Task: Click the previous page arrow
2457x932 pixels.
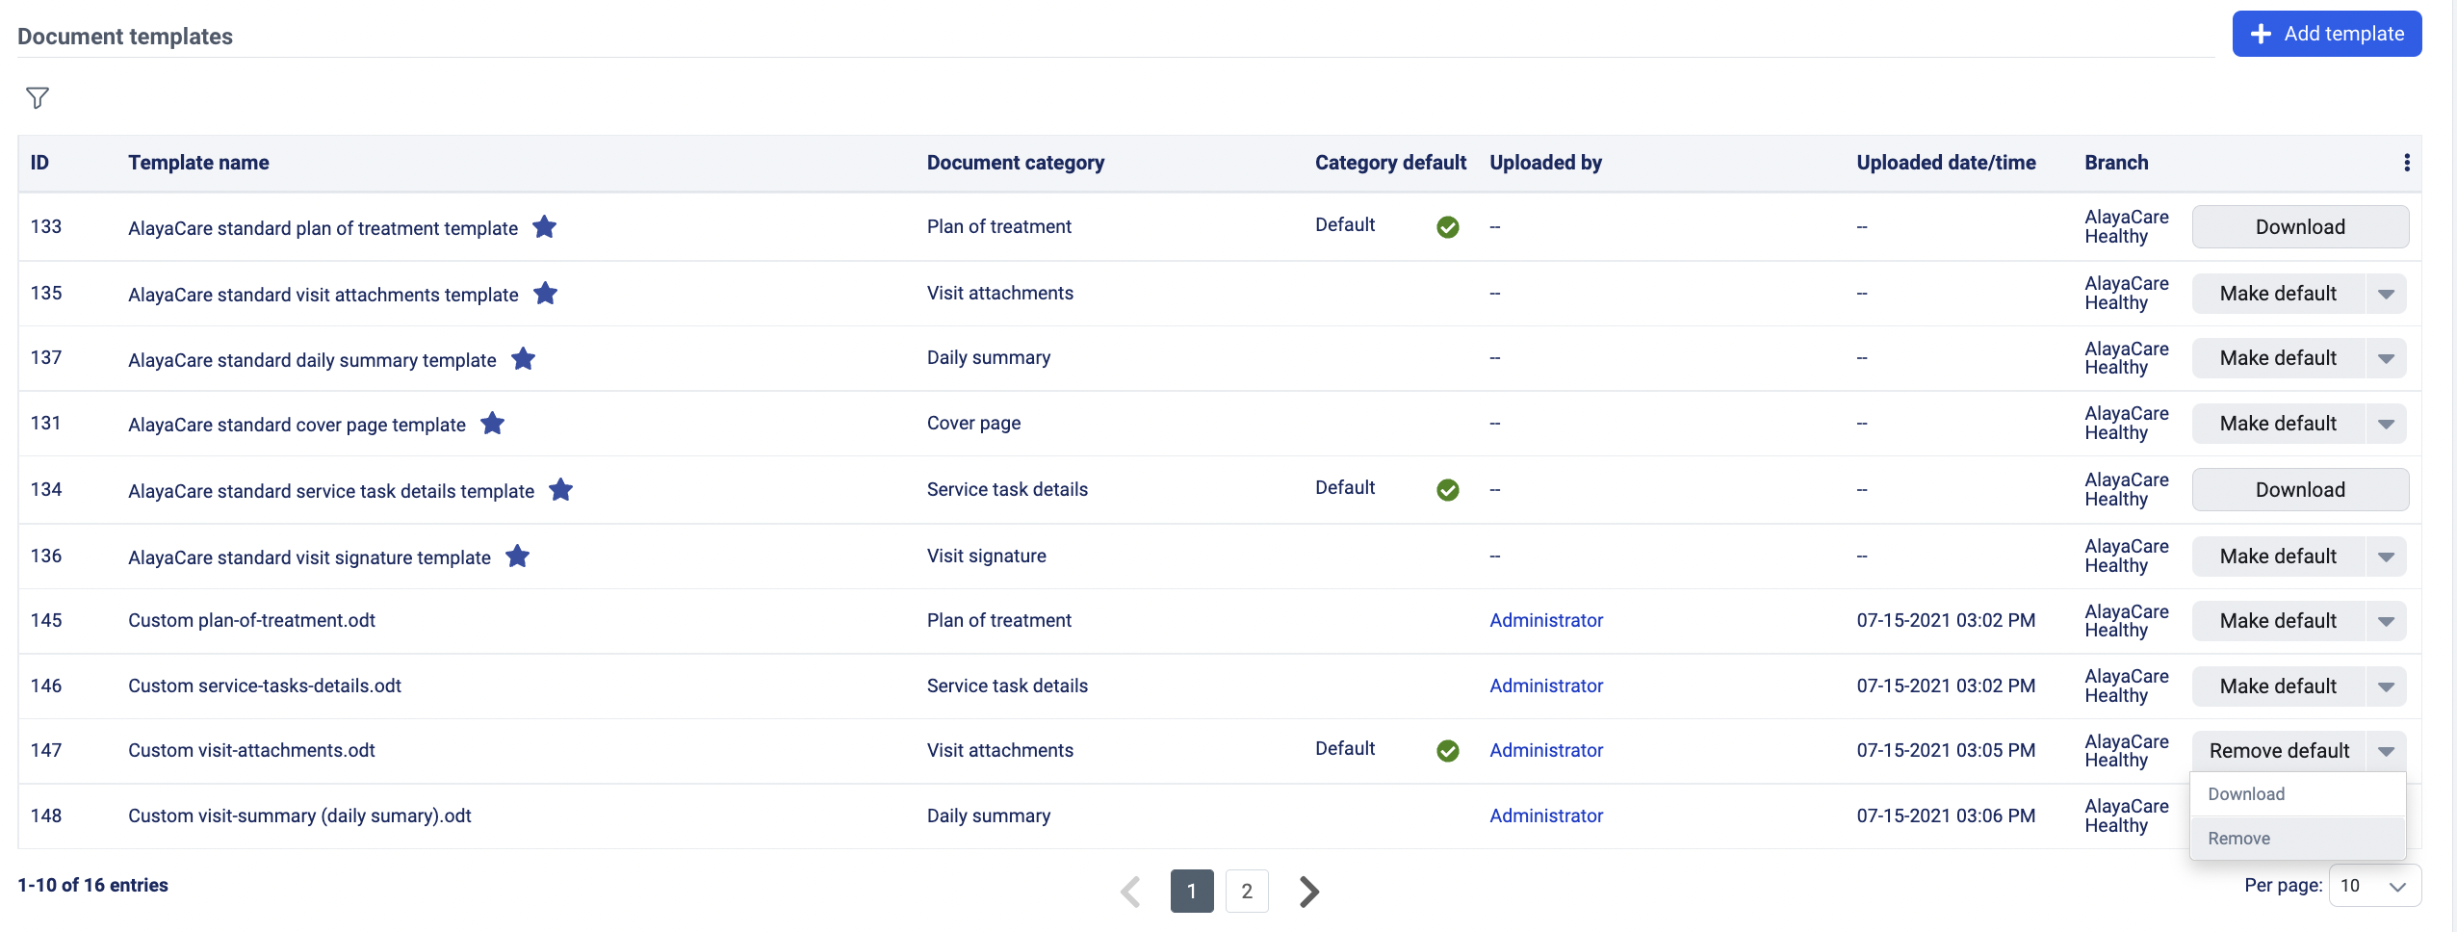Action: (1131, 891)
